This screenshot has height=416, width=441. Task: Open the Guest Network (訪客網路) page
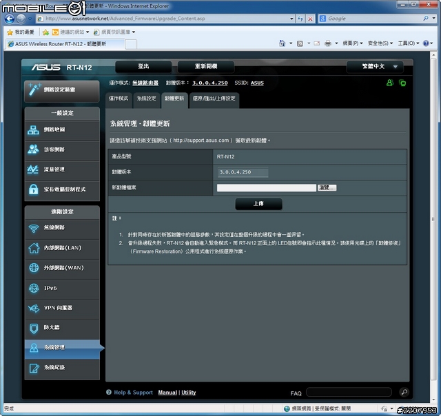pyautogui.click(x=62, y=149)
